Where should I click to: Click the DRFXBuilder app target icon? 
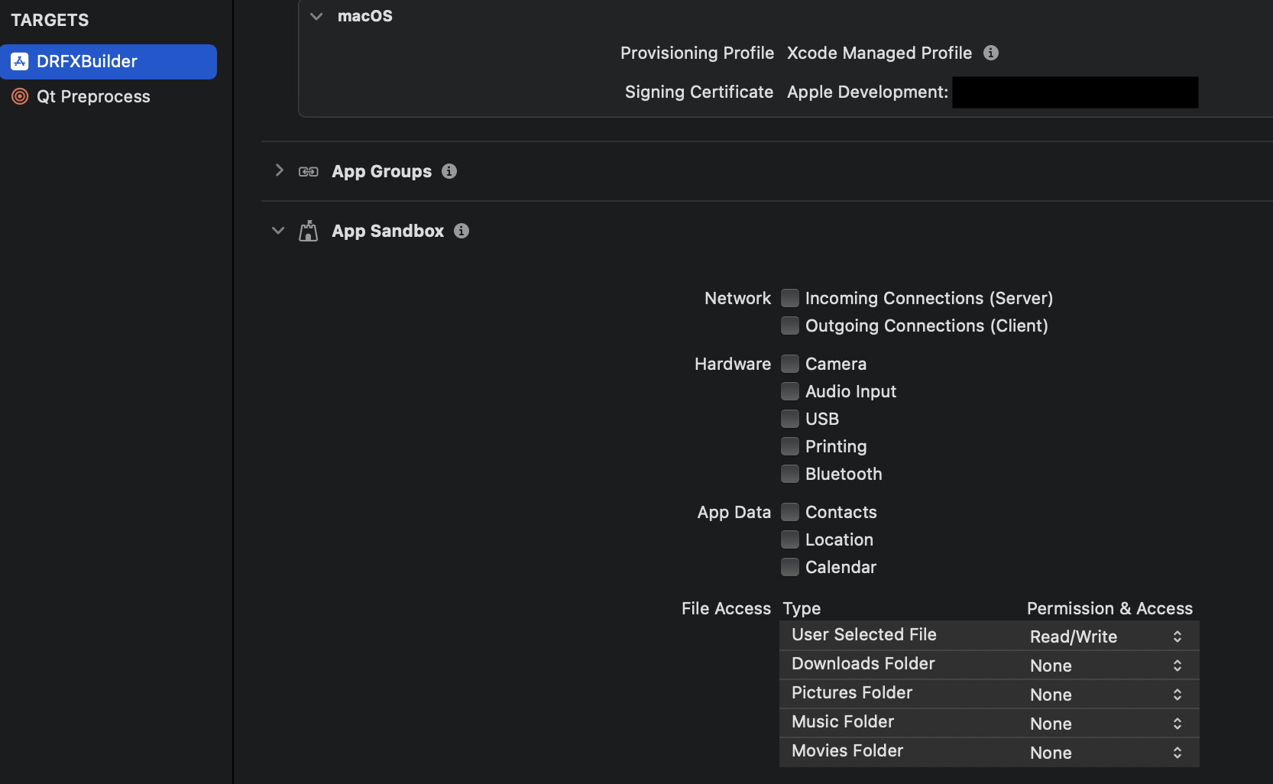point(20,61)
